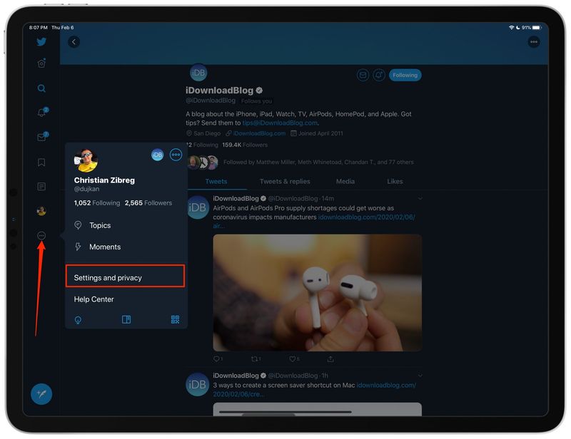
Task: Click the battery indicator in status bar
Action: [536, 28]
